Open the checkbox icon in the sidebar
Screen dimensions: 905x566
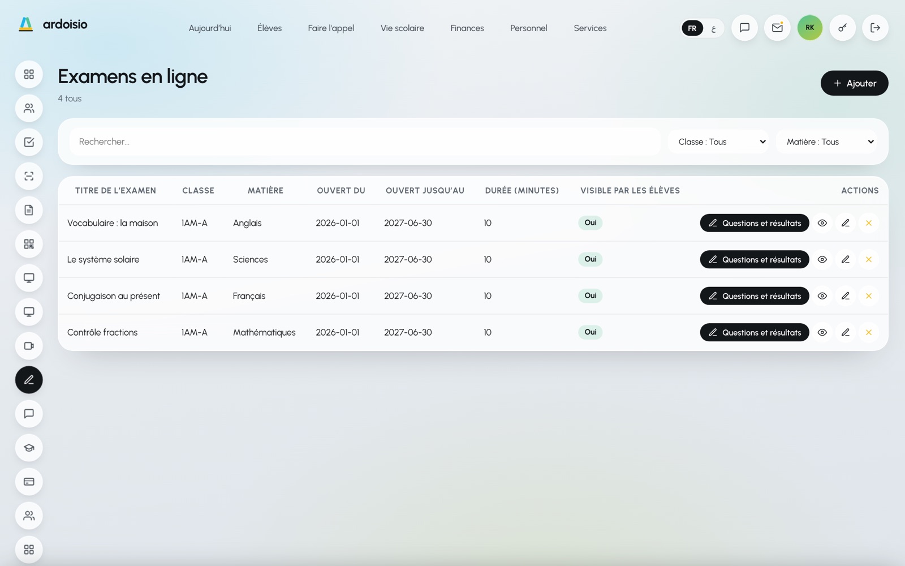pyautogui.click(x=29, y=142)
